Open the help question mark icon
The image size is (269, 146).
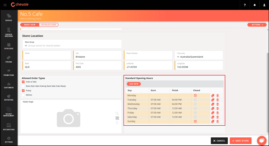(245, 5)
